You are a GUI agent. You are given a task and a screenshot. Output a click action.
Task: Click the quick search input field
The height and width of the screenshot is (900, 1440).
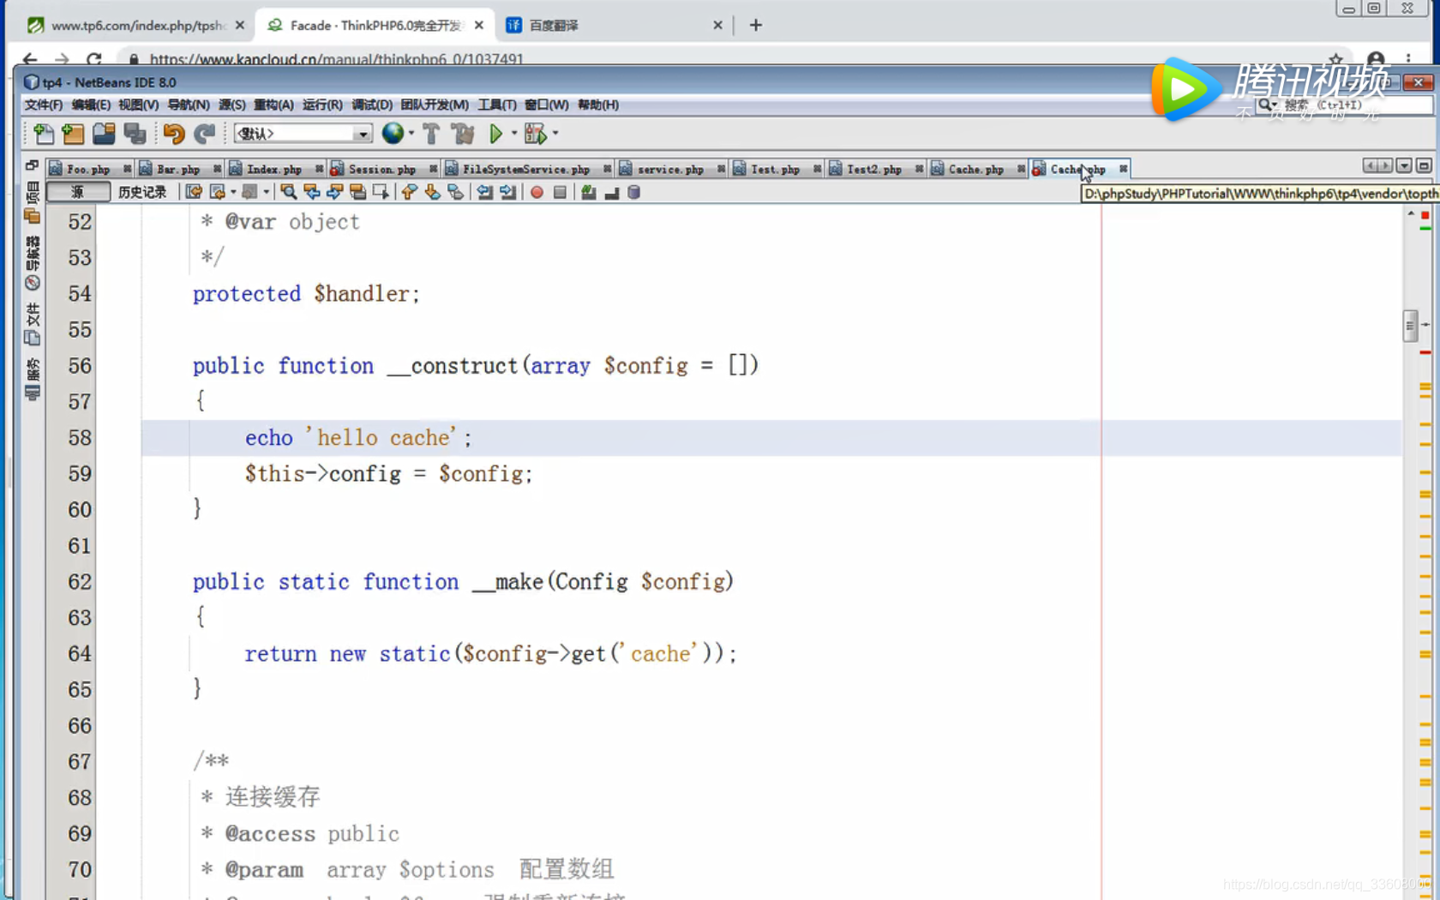point(1356,105)
